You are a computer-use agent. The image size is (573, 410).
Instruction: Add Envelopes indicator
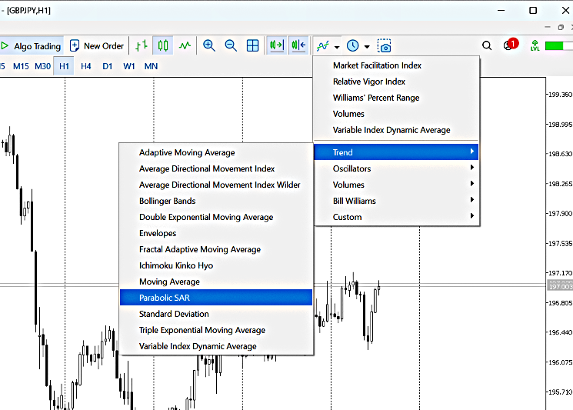pyautogui.click(x=216, y=233)
